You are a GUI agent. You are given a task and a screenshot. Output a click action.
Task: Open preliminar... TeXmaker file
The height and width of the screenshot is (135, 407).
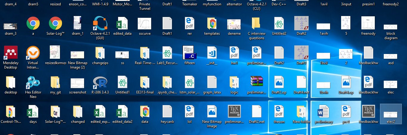click(x=234, y=112)
